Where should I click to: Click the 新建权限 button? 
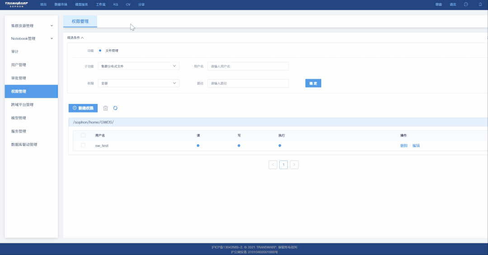(x=83, y=108)
